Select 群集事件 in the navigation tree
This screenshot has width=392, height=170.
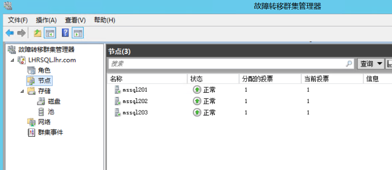click(x=51, y=132)
